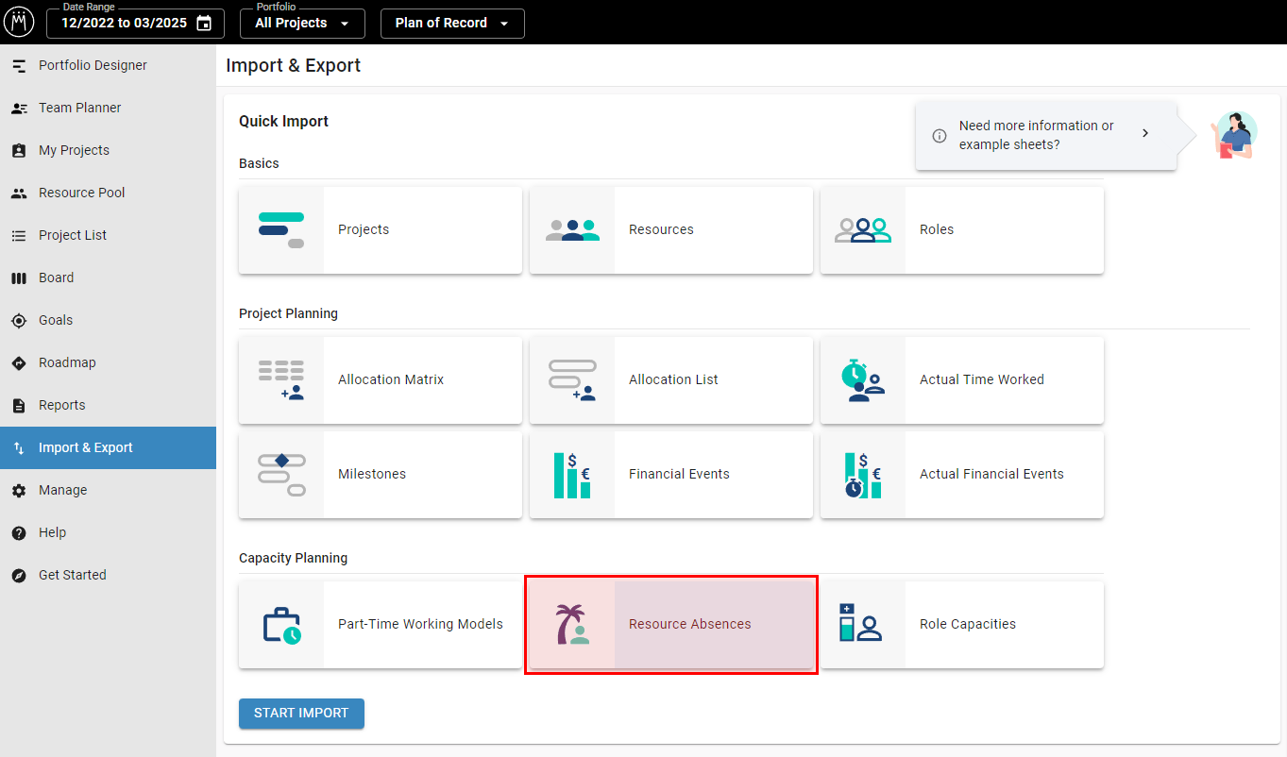Select the Milestones diamond icon
Image resolution: width=1287 pixels, height=757 pixels.
[281, 475]
